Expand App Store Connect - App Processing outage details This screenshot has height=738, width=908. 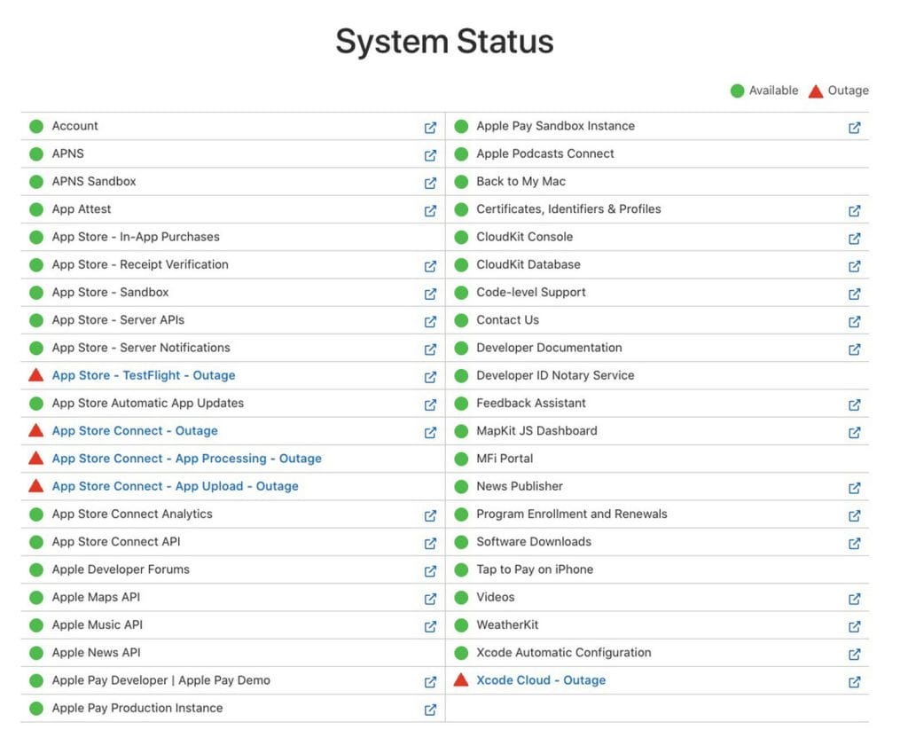pyautogui.click(x=186, y=459)
